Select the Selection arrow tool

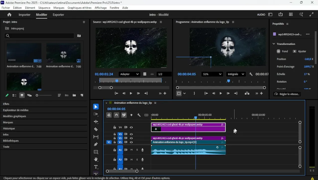pos(96,107)
